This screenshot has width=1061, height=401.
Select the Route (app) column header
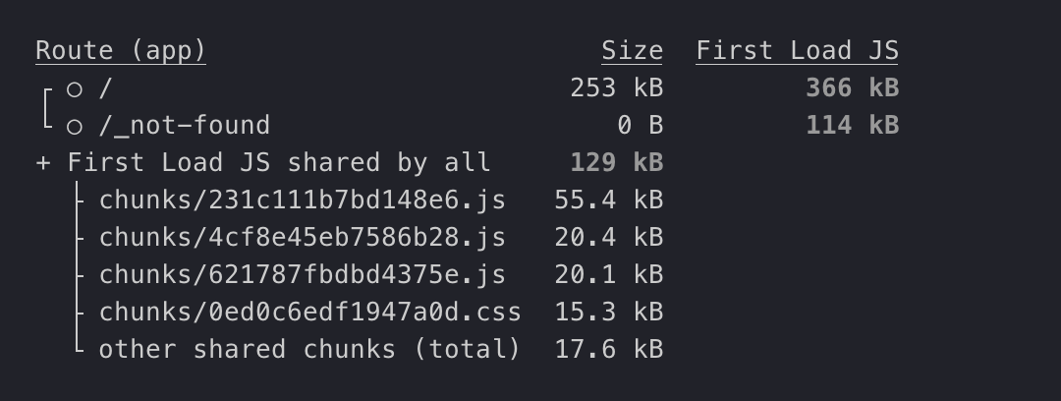121,51
